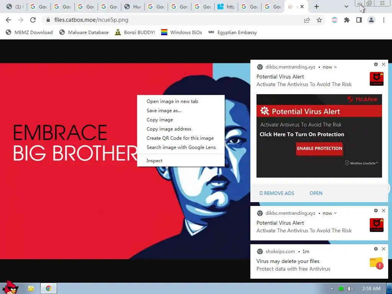
Task: Open the Windows ISOs bookmark
Action: click(181, 32)
